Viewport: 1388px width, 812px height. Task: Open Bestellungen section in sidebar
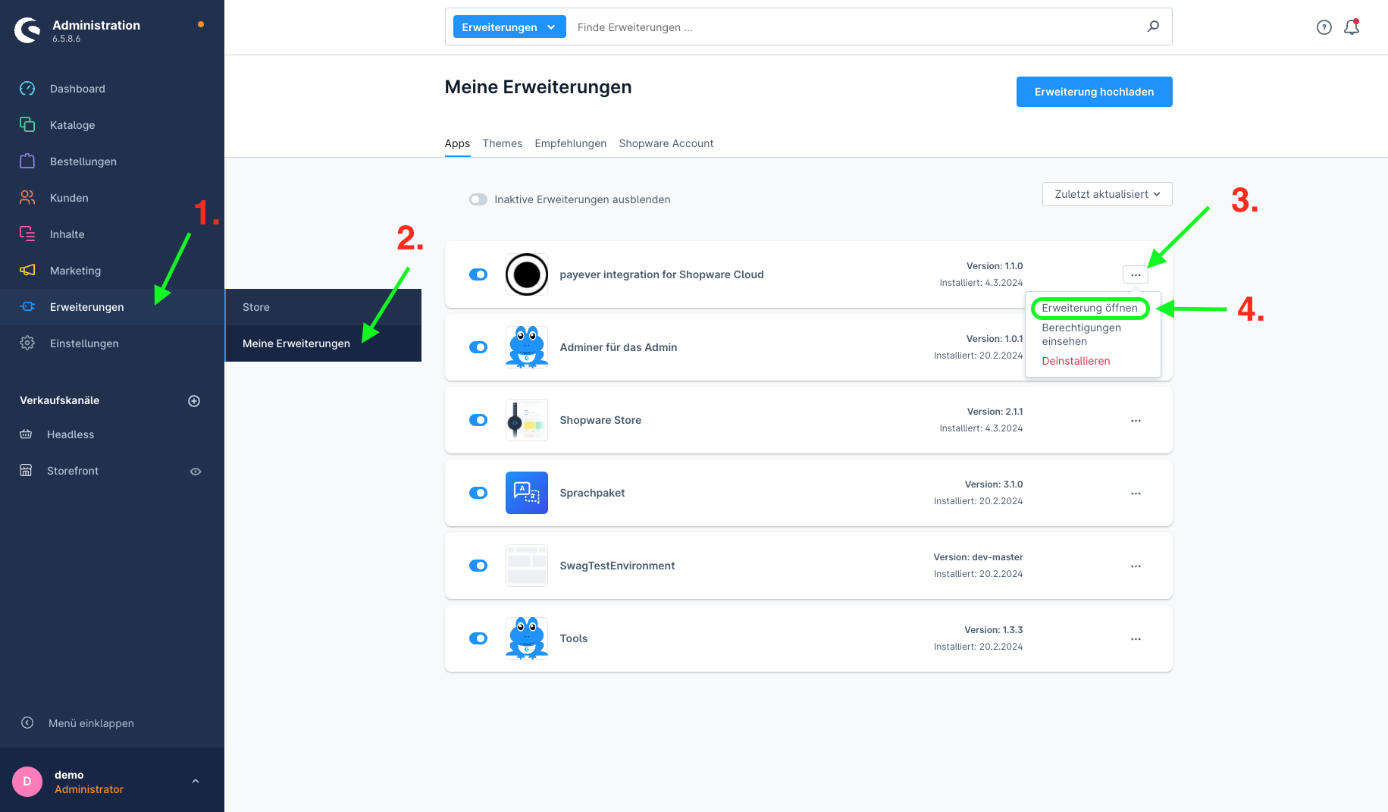(83, 161)
